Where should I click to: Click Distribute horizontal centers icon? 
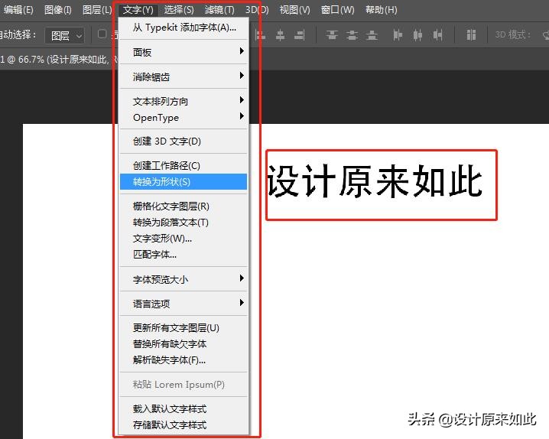click(x=417, y=35)
